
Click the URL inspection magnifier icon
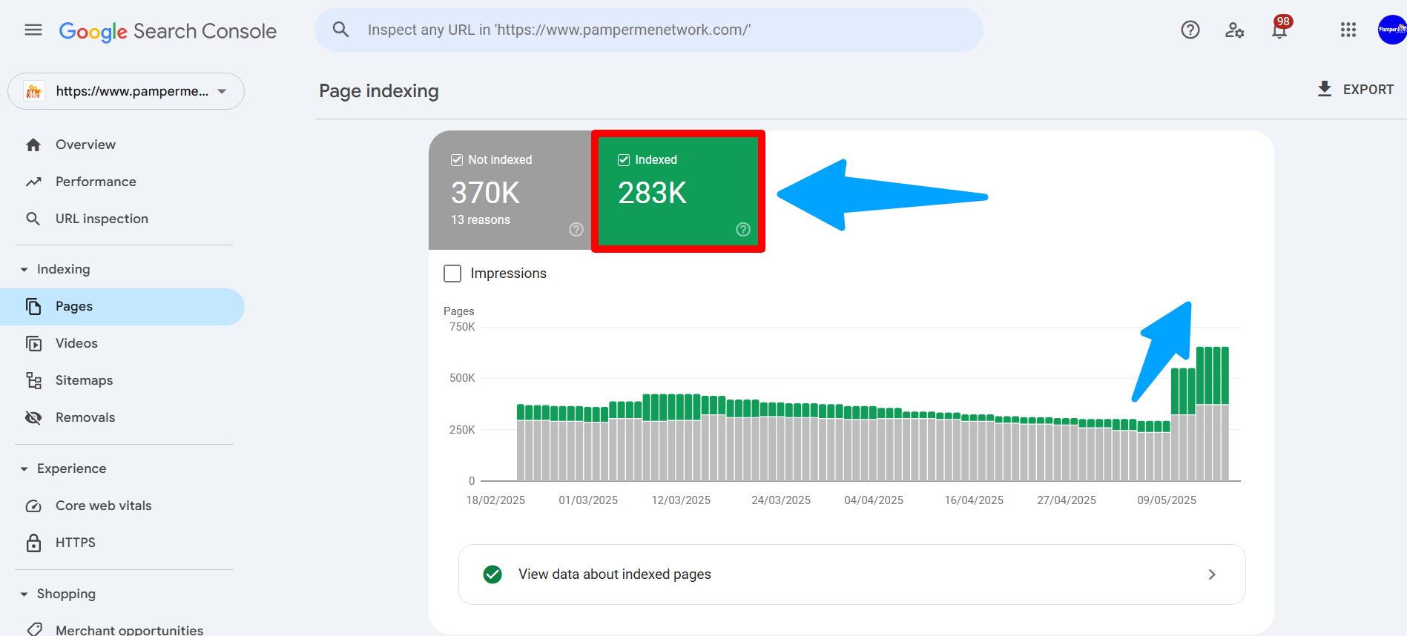pos(33,219)
